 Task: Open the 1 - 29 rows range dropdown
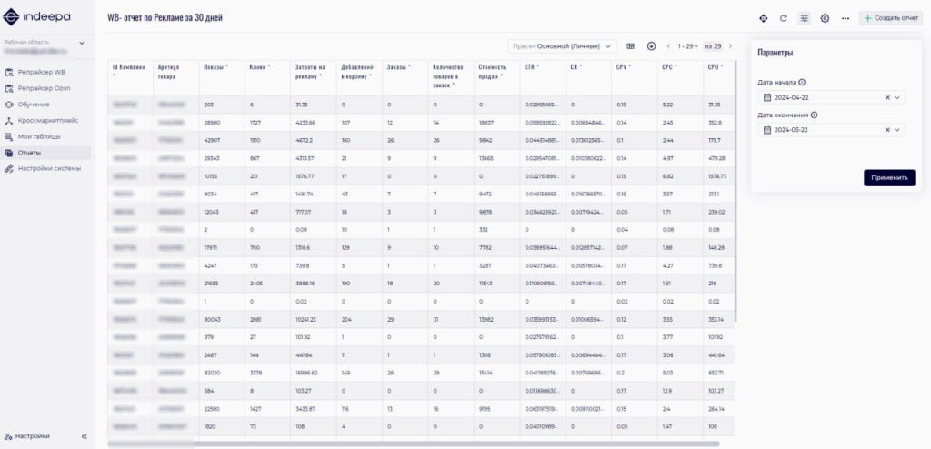coord(689,46)
